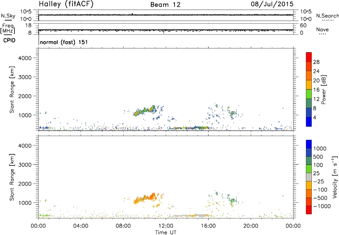Click the 'Time UT' axis title
The width and height of the screenshot is (339, 235).
166,232
